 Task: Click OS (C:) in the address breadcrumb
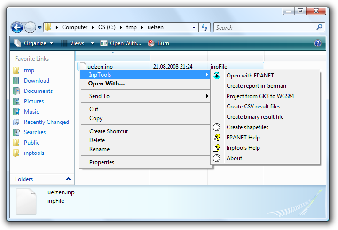pyautogui.click(x=107, y=27)
